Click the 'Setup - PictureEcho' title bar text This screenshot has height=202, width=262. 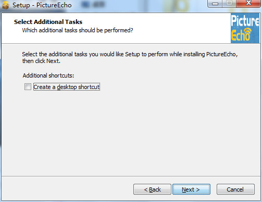(x=42, y=5)
